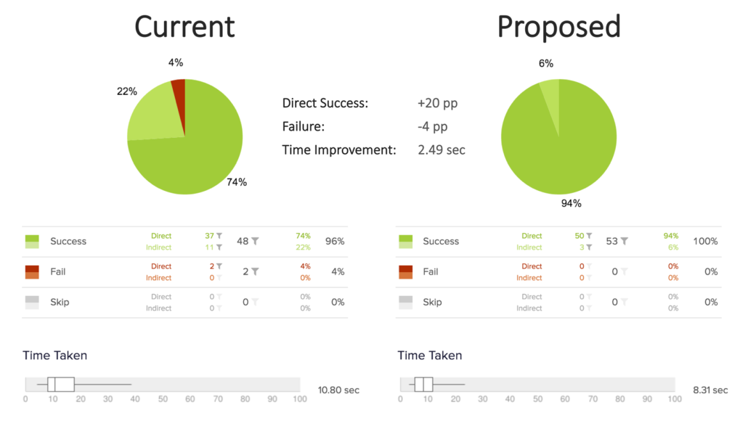Click filter icon next to Proposed direct success 50

589,236
